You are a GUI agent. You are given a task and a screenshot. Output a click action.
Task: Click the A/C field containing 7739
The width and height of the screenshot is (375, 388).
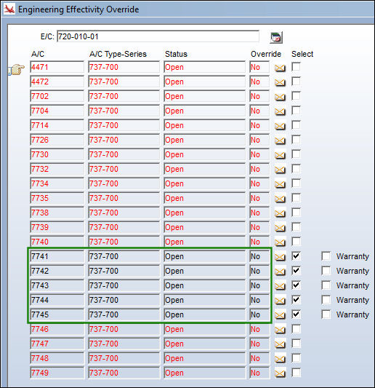pyautogui.click(x=57, y=227)
